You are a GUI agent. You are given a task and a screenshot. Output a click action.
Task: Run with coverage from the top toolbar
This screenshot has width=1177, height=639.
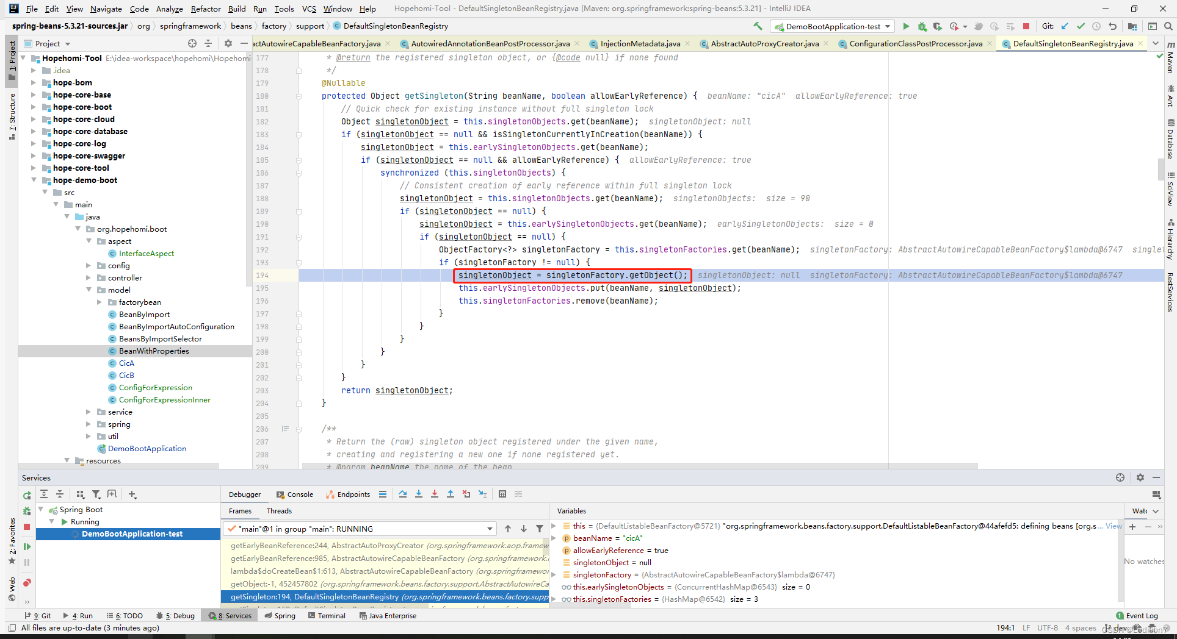(938, 26)
